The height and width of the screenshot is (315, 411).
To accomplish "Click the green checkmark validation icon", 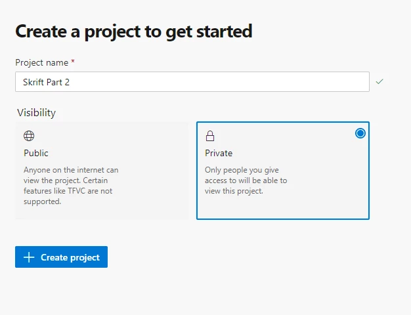I will [379, 81].
